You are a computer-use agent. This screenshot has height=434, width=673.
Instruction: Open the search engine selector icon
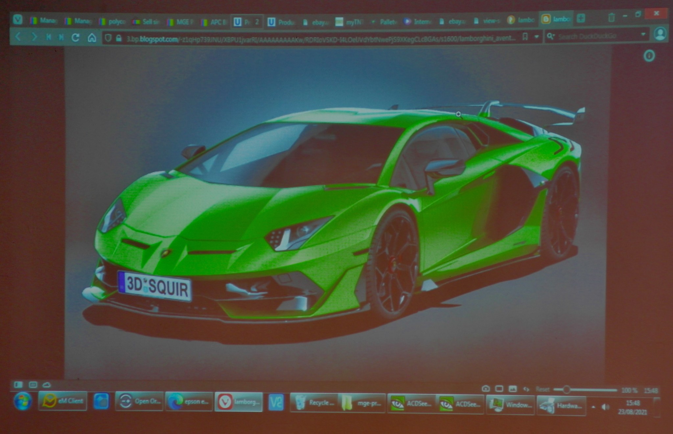(x=551, y=36)
